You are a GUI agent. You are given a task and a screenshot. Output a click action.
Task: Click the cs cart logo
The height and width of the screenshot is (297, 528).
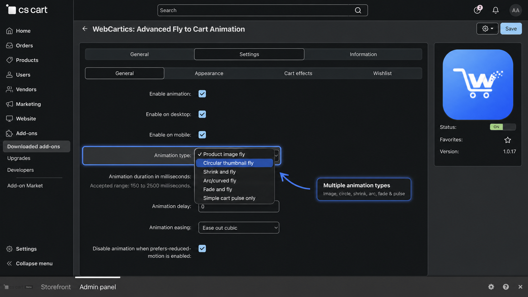point(27,10)
